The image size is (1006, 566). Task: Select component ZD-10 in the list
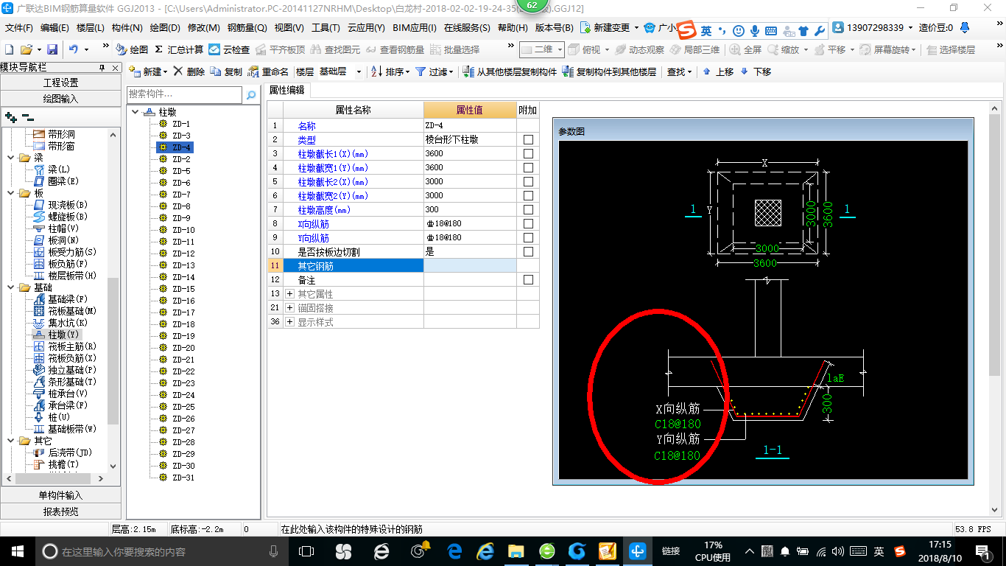[183, 230]
